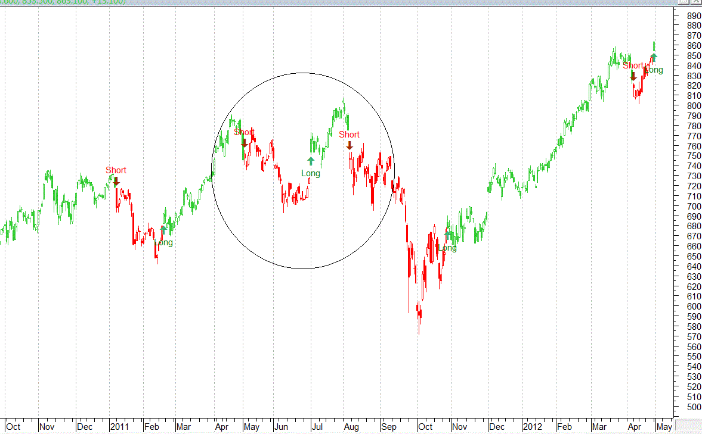Click the Short down-arrow marker in August 2011

pos(350,145)
